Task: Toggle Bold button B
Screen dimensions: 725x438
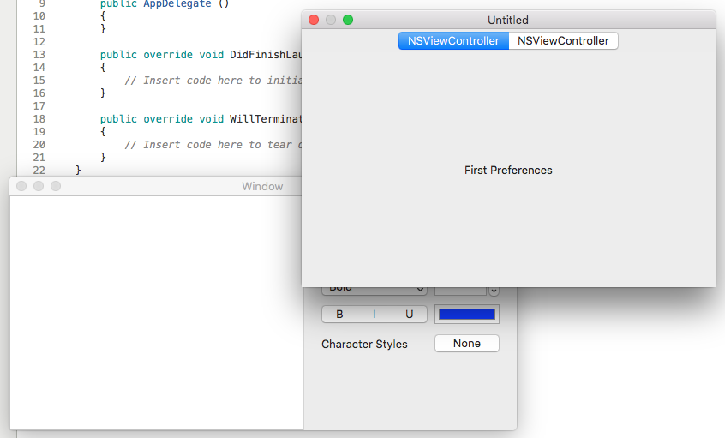Action: 339,314
